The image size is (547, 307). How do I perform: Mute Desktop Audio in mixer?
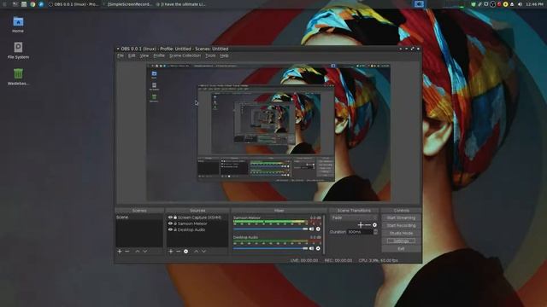pos(311,248)
